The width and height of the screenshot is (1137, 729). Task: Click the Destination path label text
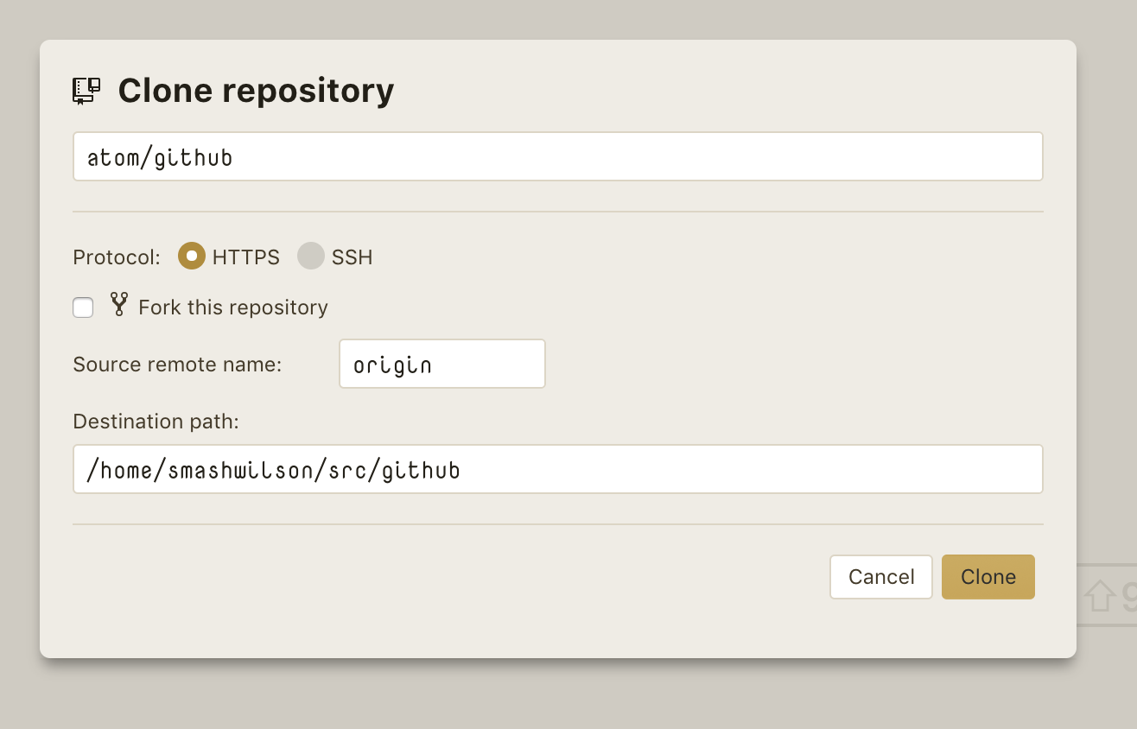pos(156,421)
